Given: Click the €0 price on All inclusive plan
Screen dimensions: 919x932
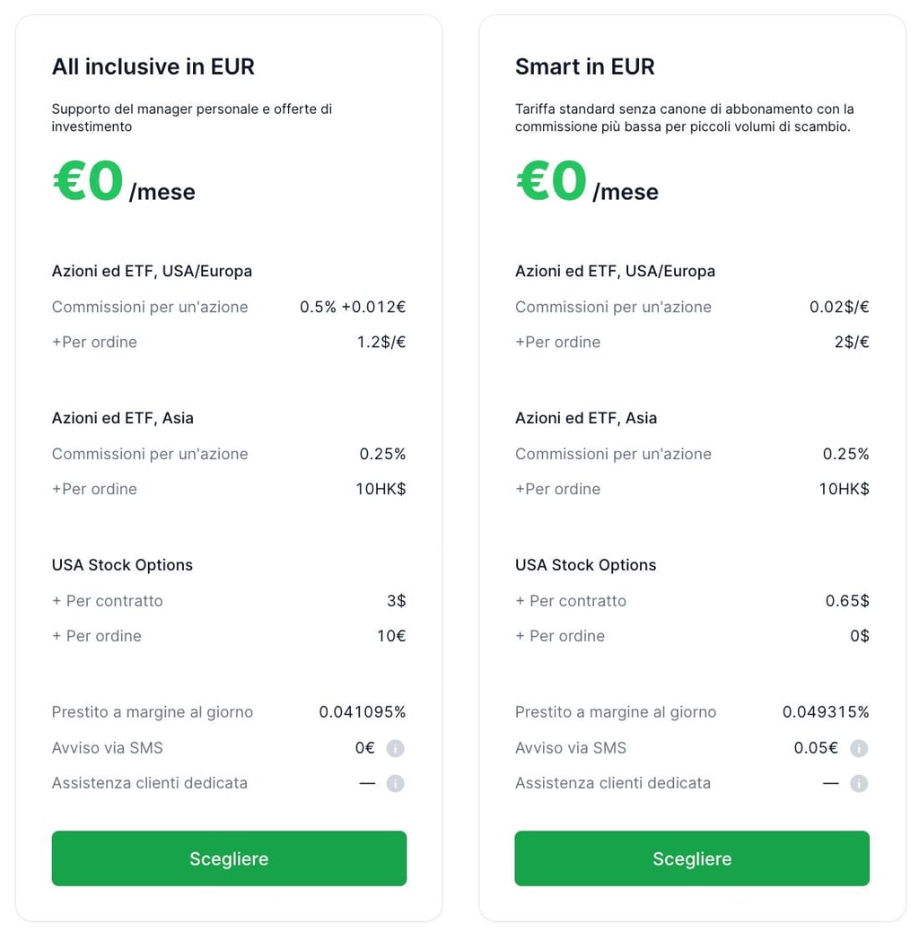Looking at the screenshot, I should tap(87, 179).
